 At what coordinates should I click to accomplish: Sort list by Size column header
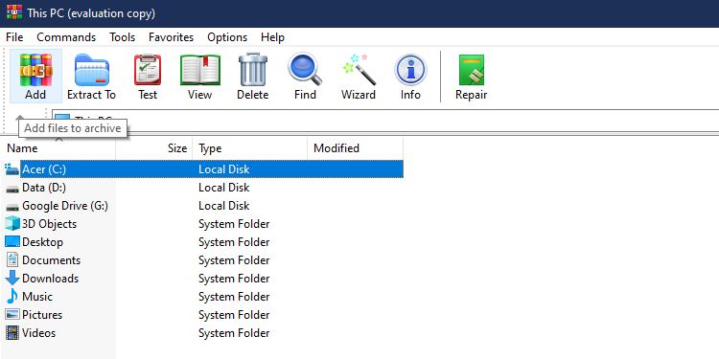[x=153, y=148]
